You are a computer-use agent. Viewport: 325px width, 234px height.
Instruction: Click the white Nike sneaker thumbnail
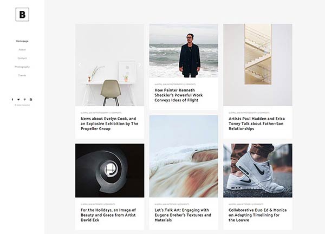[x=258, y=171]
